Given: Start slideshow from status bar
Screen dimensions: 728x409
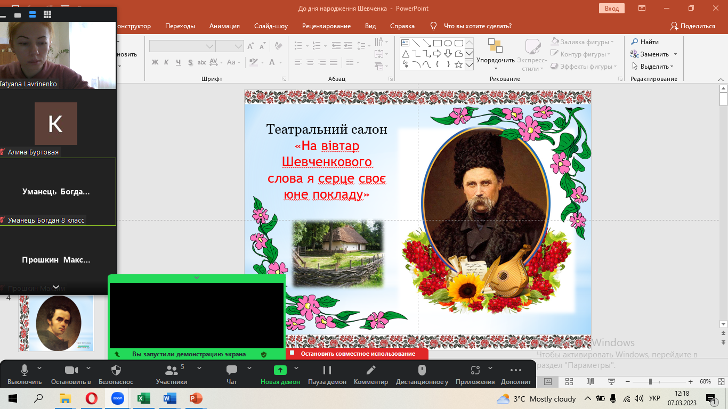Looking at the screenshot, I should point(611,382).
